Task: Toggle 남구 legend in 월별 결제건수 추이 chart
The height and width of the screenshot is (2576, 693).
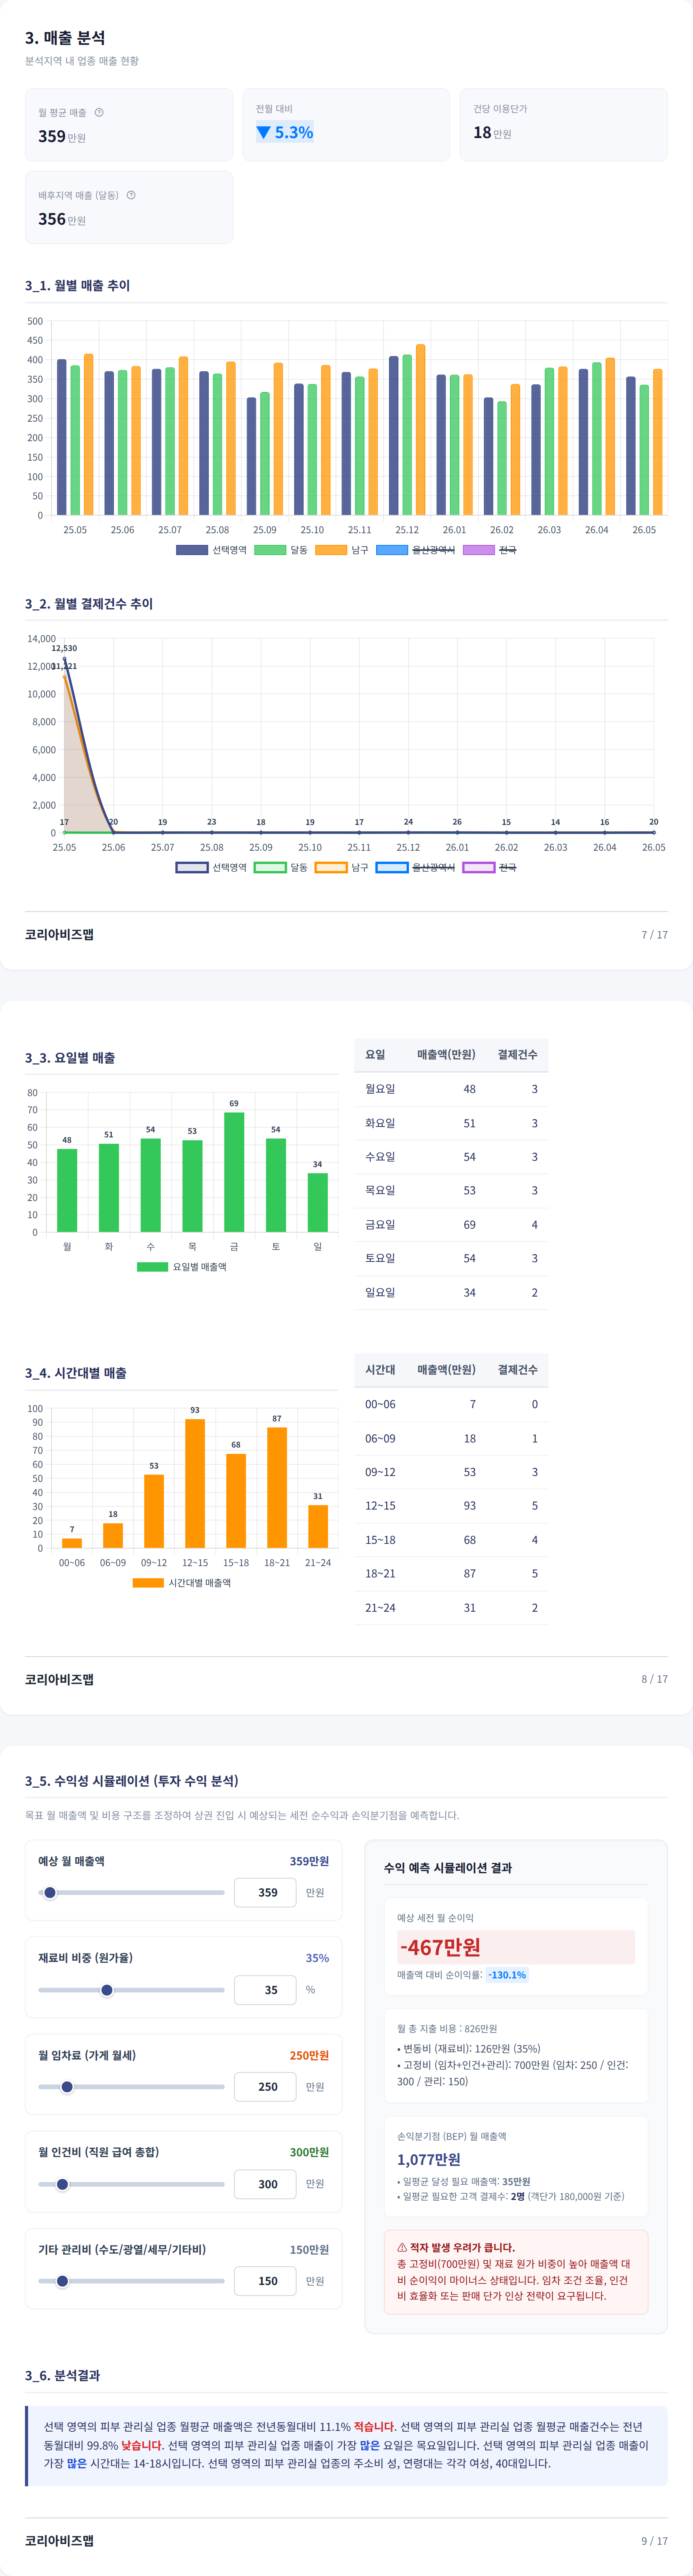Action: (342, 867)
